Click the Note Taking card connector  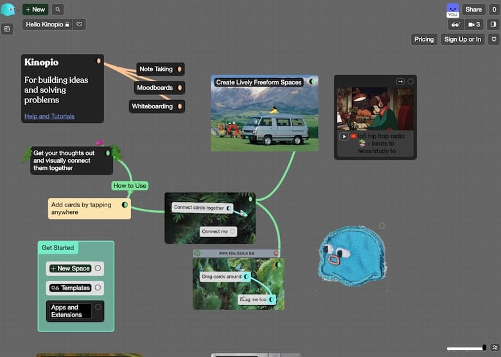point(180,69)
